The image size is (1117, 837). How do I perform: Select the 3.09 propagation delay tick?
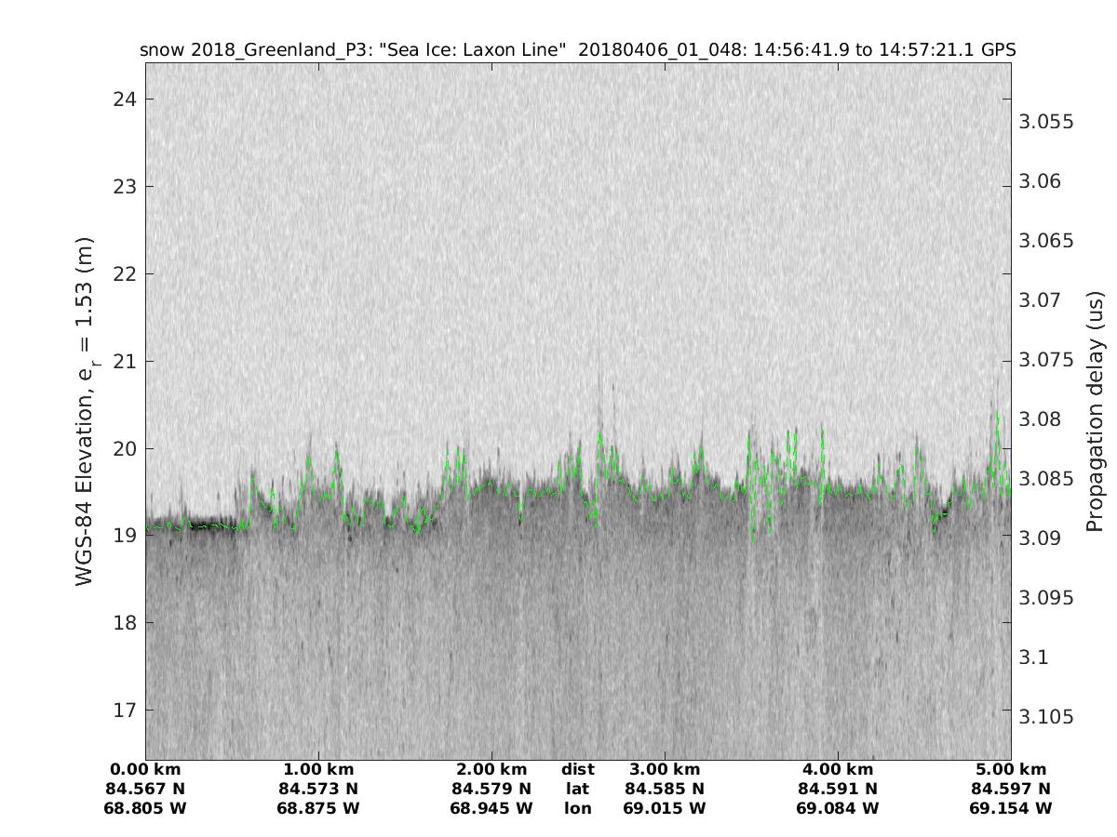1041,538
